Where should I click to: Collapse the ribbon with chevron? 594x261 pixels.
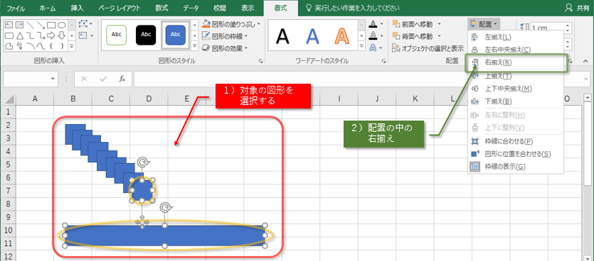pyautogui.click(x=585, y=61)
